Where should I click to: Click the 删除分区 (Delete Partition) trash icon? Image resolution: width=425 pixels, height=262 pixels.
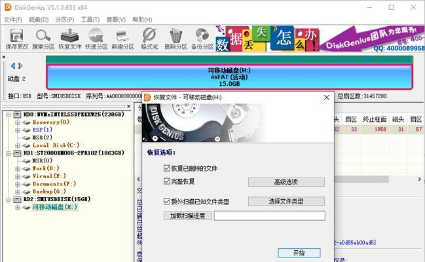click(x=175, y=37)
